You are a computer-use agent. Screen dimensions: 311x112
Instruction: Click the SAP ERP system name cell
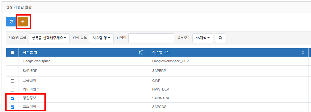(83, 71)
